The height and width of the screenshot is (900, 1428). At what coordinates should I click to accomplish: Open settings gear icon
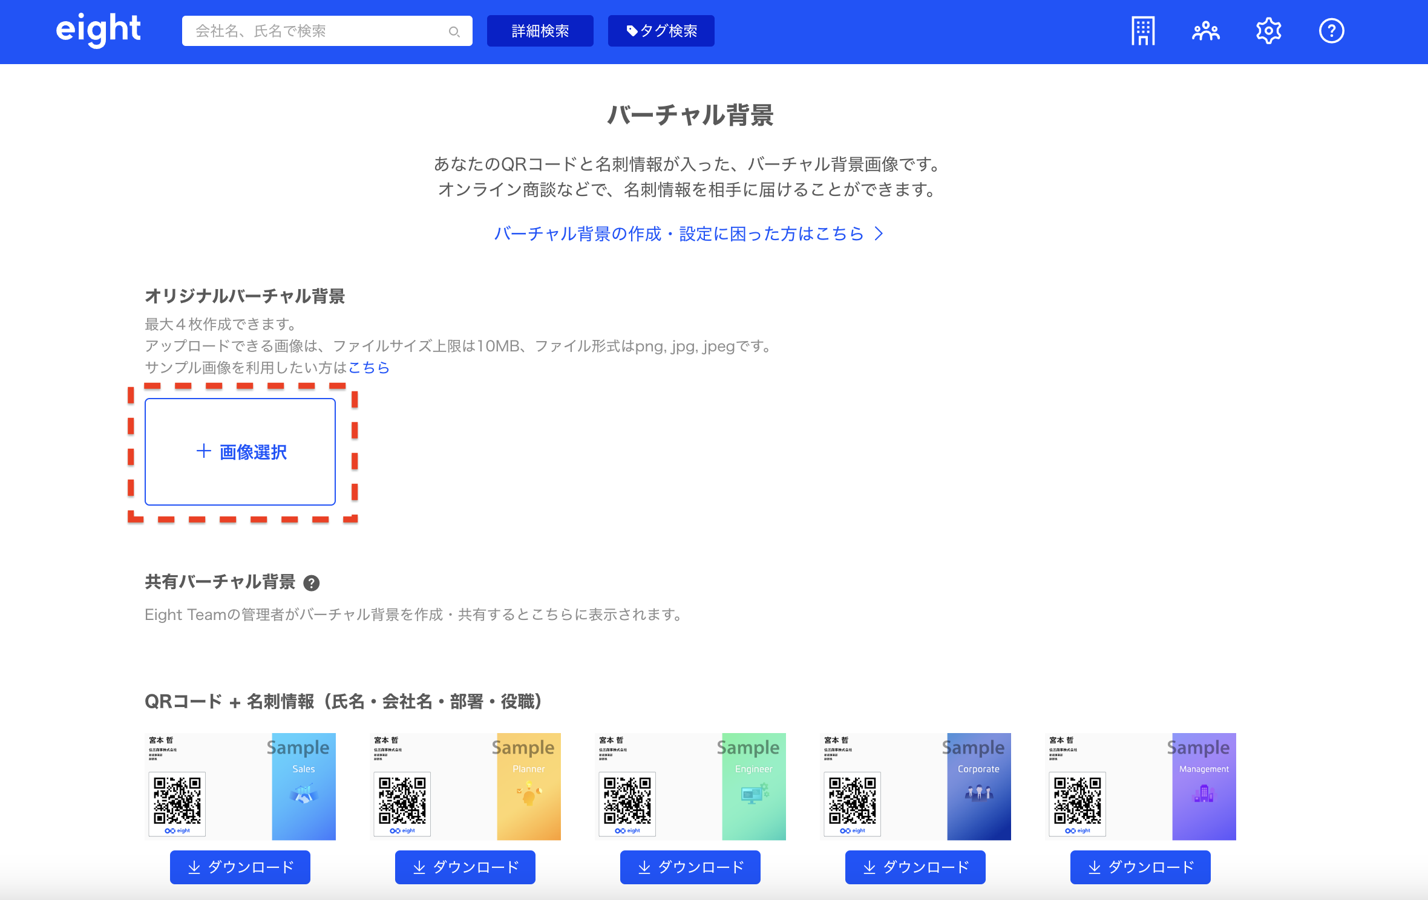tap(1268, 31)
